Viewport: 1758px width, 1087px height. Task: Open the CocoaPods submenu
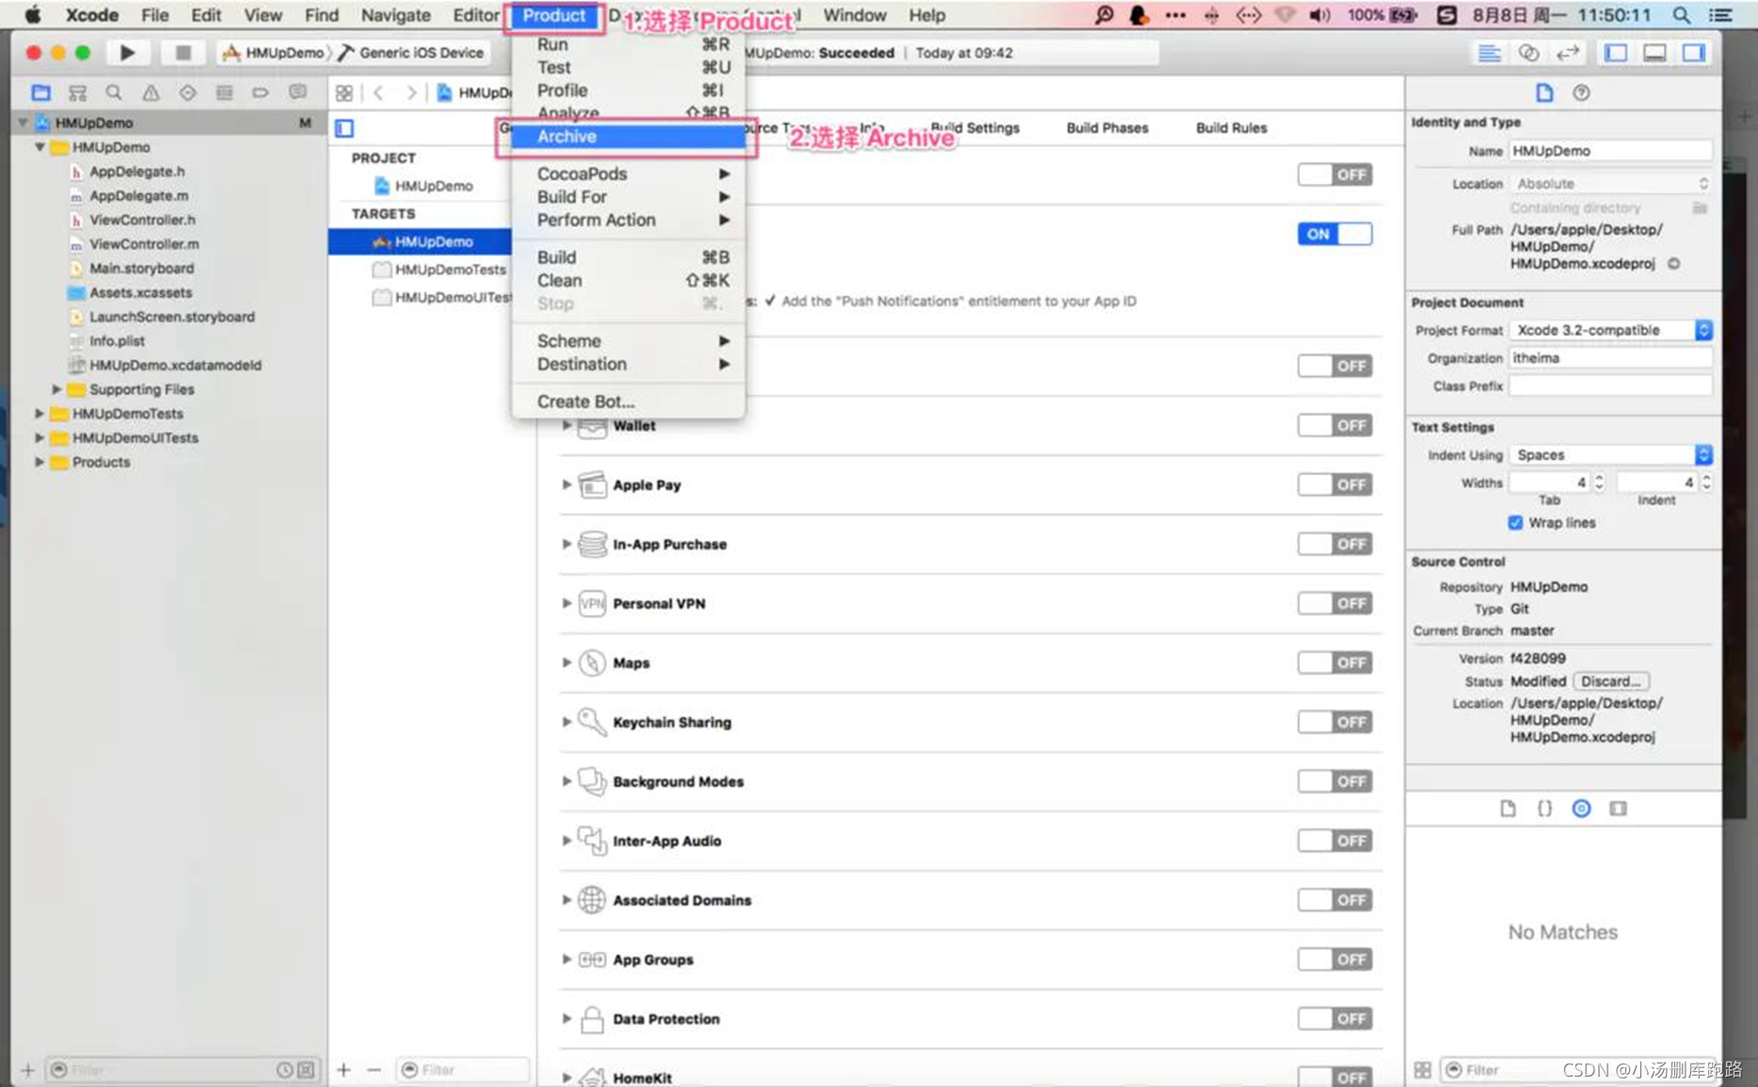pos(627,174)
